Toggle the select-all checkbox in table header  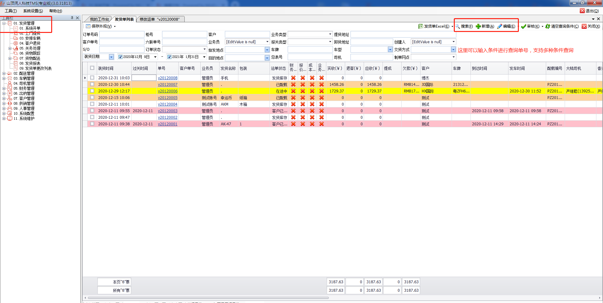point(92,68)
